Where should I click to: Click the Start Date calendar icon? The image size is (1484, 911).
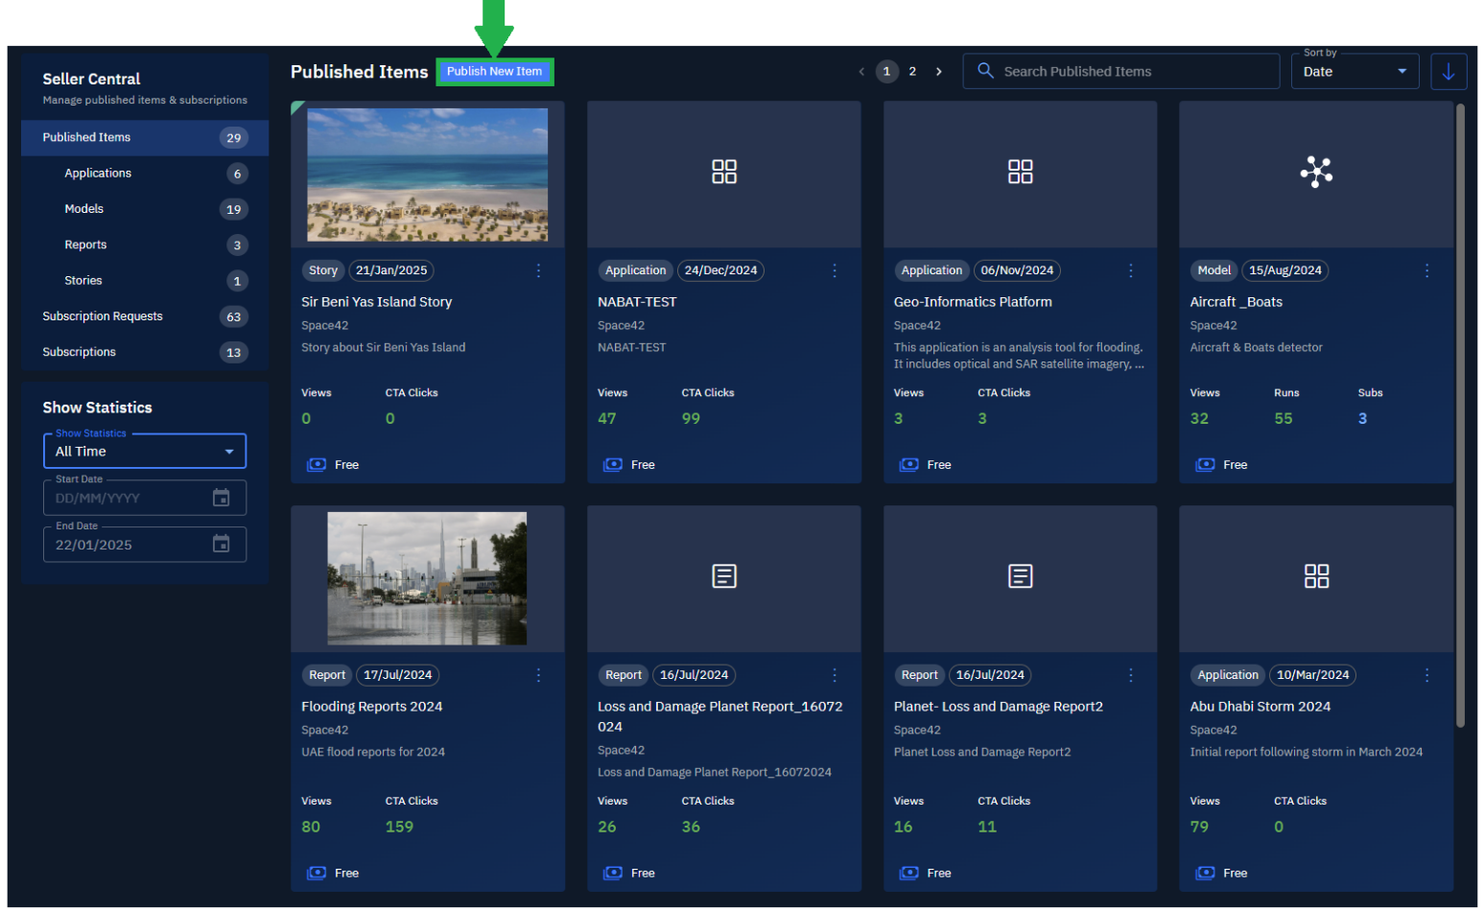pos(221,498)
